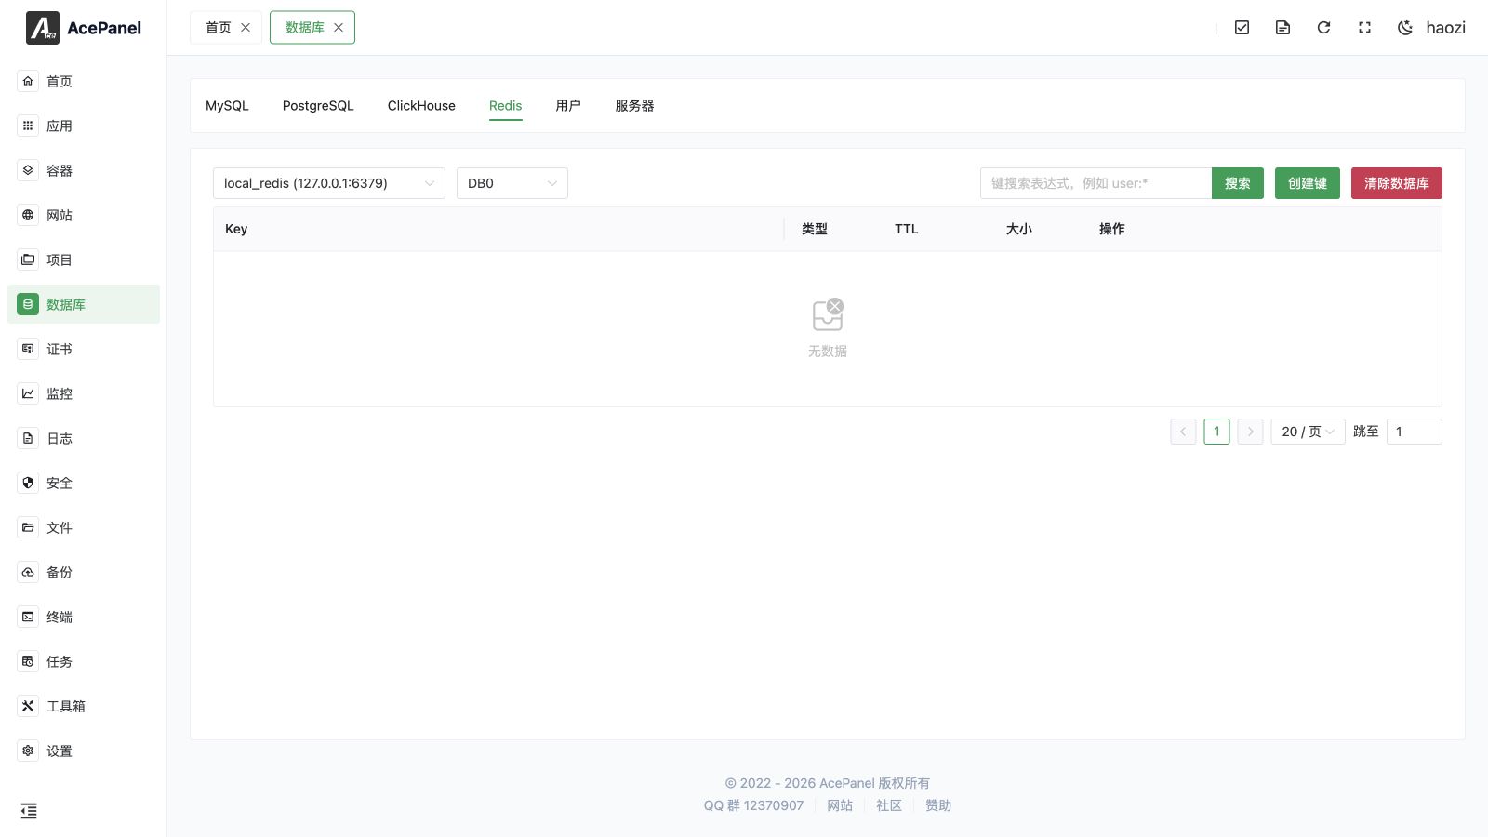Click the 搜索 search button

[x=1238, y=183]
